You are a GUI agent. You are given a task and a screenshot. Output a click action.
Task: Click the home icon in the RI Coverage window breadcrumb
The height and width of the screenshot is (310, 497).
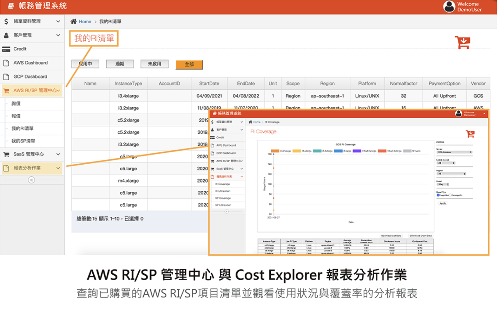(250, 122)
